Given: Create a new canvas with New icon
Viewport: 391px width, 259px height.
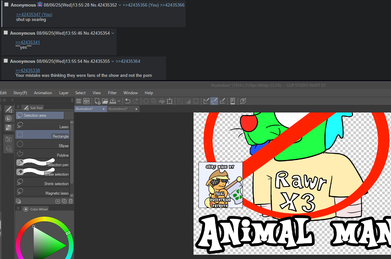Looking at the screenshot, I should 97,101.
